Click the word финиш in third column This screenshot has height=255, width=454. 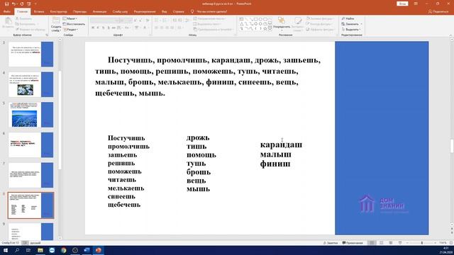tap(275, 164)
